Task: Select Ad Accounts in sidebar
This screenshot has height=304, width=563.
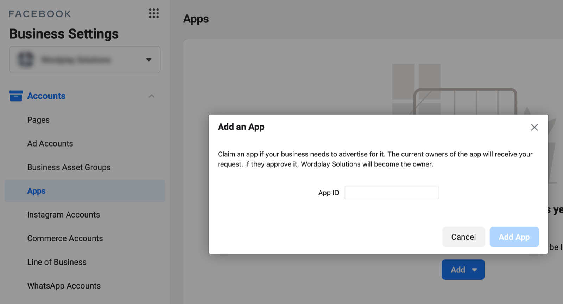Action: [x=50, y=143]
